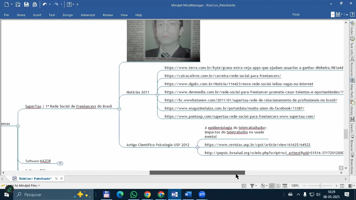Toggle the collapsed-map view button in status bar
The height and width of the screenshot is (200, 356).
pos(272,186)
